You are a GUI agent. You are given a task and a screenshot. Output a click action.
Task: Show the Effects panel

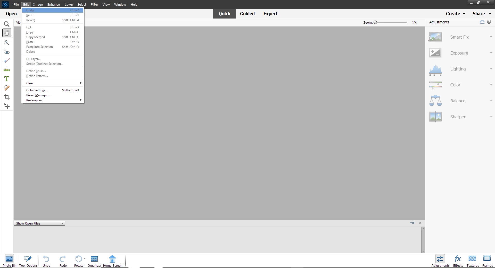click(458, 261)
